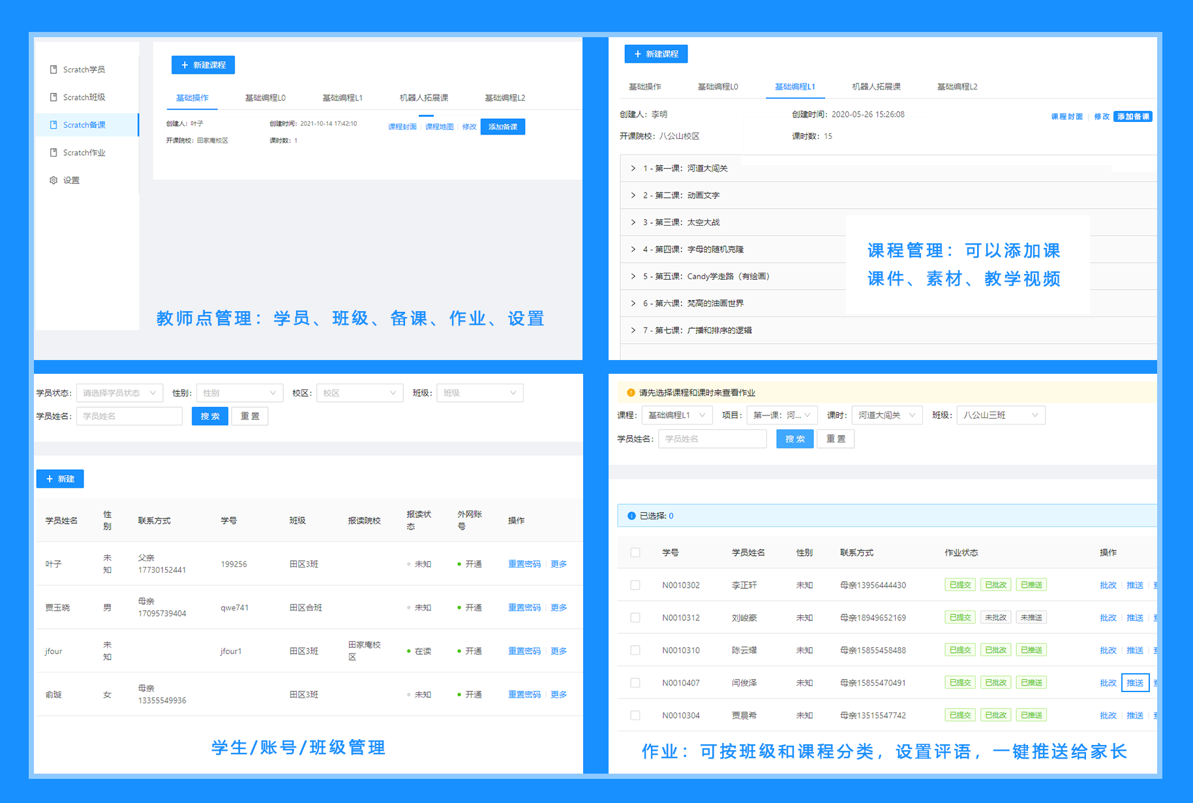Click 批改 for student 李正轩

[x=1108, y=585]
